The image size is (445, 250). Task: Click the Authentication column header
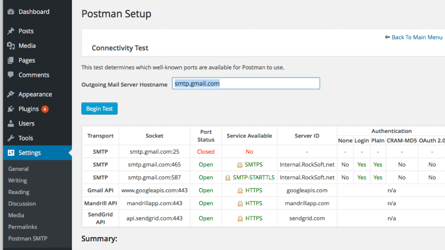(x=391, y=131)
